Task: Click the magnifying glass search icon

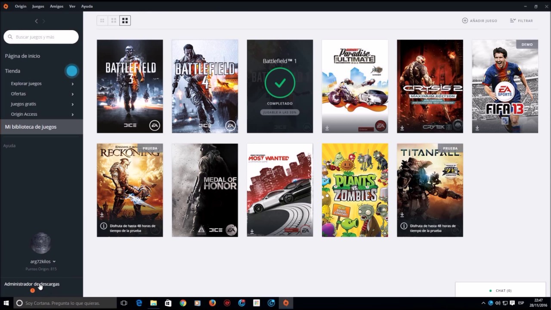Action: (10, 37)
